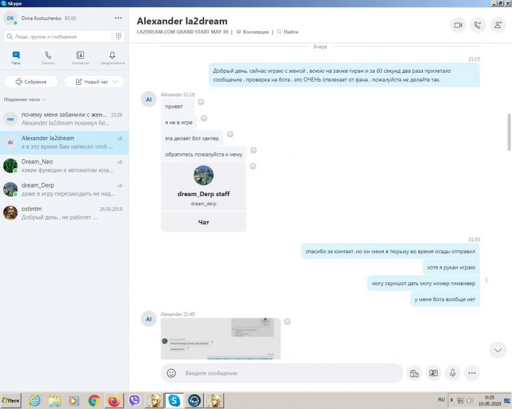Expand the Новый чат dropdown
Viewport: 512px width, 409px height.
(x=94, y=82)
